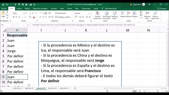Click Formato cells button

134,15
